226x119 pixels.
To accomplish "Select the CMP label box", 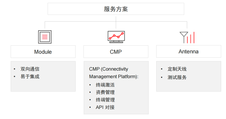I will (116, 52).
